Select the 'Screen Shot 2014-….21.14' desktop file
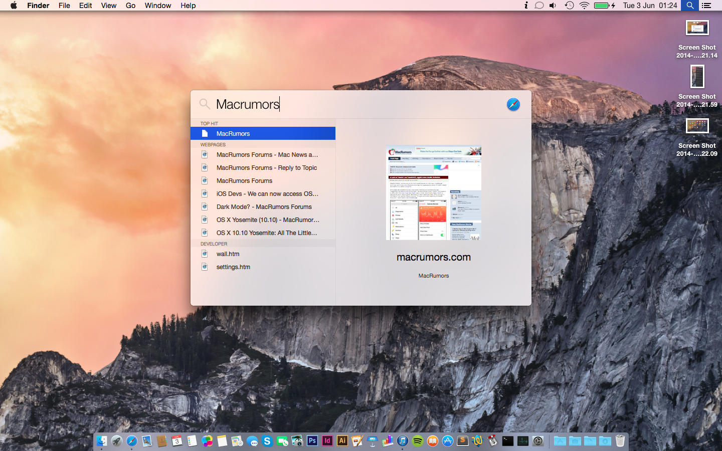The image size is (722, 451). pos(697,39)
